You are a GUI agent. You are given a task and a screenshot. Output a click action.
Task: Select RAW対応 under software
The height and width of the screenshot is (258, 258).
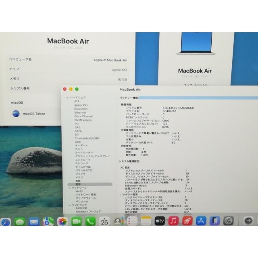click(x=81, y=208)
